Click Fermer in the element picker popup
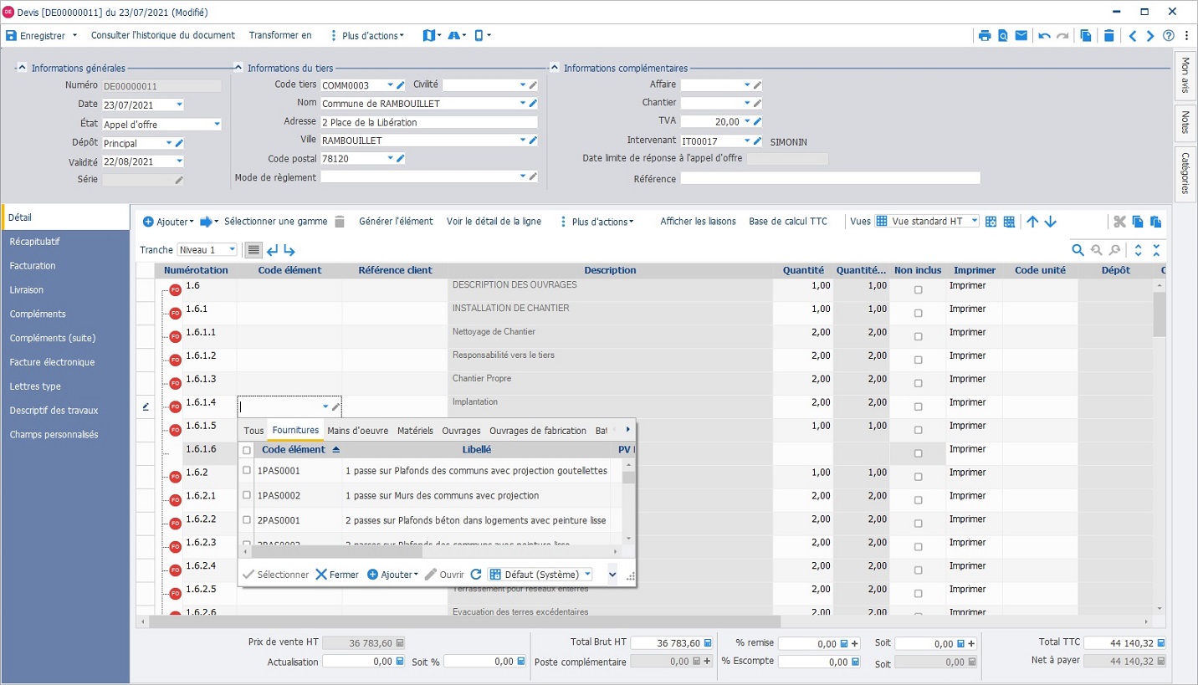 pos(337,575)
